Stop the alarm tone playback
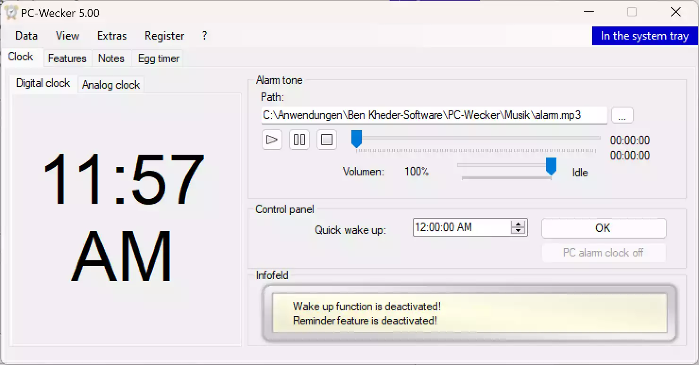Image resolution: width=699 pixels, height=365 pixels. (x=326, y=140)
